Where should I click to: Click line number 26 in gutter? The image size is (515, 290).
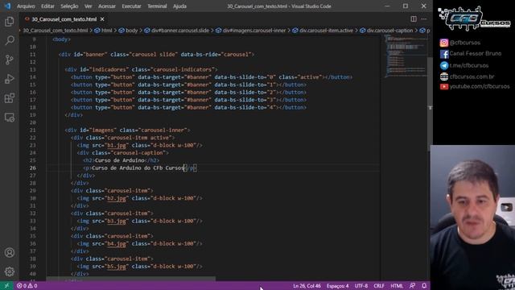click(33, 168)
